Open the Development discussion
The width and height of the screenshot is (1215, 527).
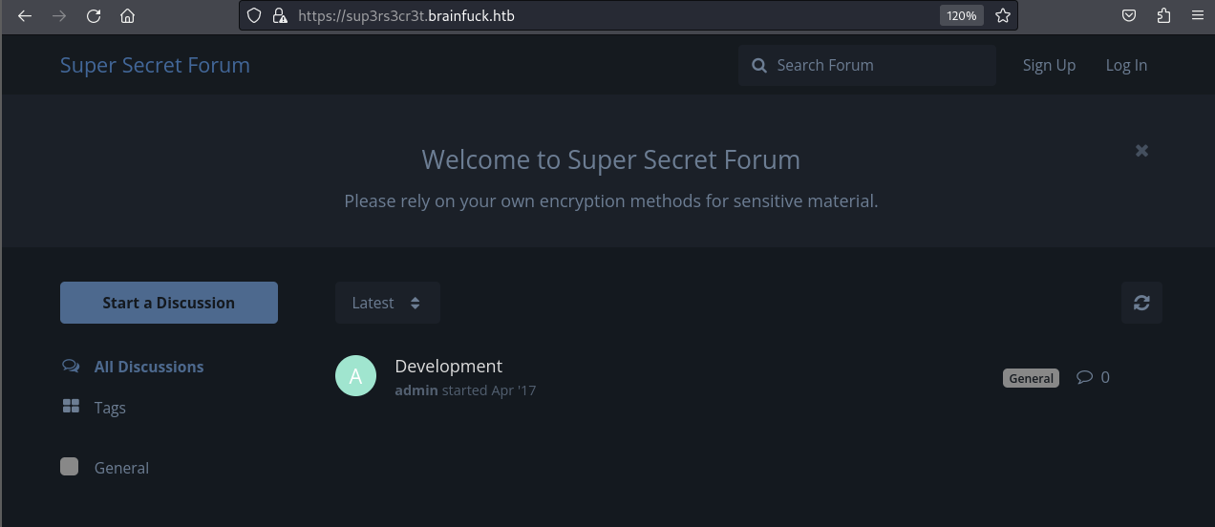click(x=448, y=367)
